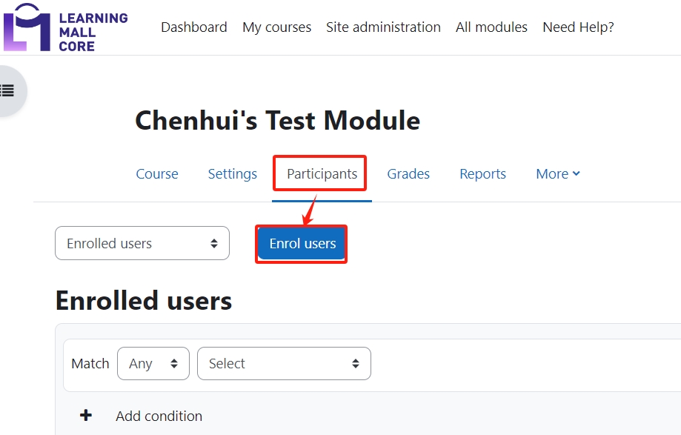Click Add condition to create a filter
The height and width of the screenshot is (435, 681).
coord(159,416)
